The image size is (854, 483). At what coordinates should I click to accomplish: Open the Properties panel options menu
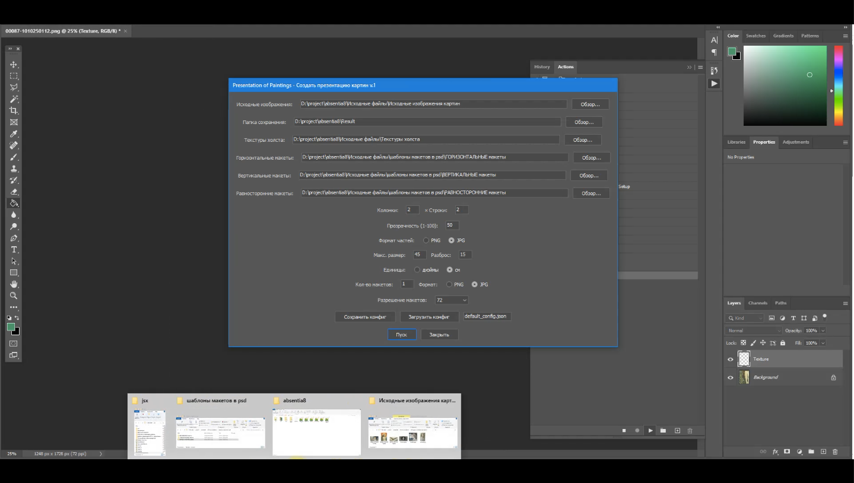pyautogui.click(x=845, y=142)
